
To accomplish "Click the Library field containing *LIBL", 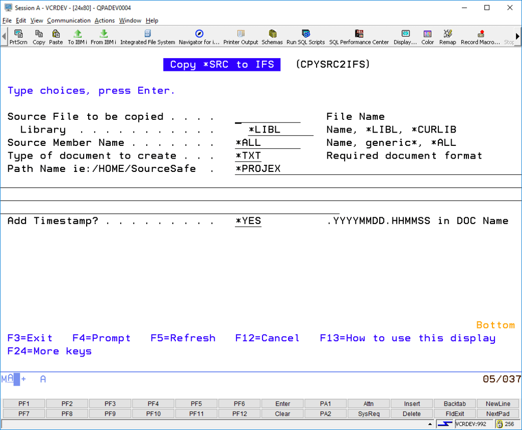I will [281, 130].
